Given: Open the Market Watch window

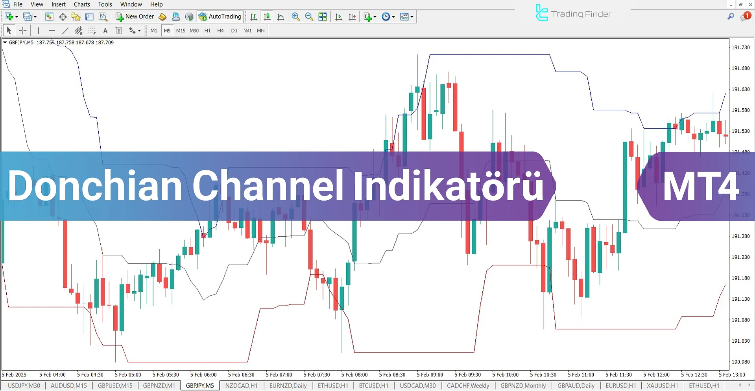Looking at the screenshot, I should click(x=49, y=16).
